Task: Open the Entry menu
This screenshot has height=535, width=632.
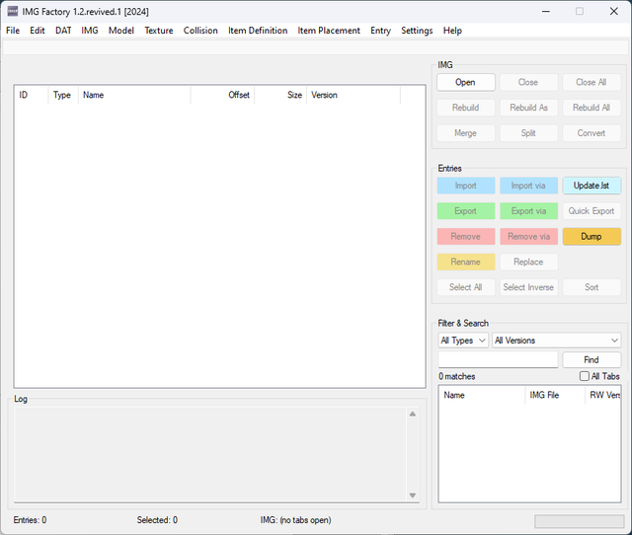Action: 380,31
